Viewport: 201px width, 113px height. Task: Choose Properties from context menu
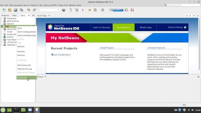click(26, 78)
